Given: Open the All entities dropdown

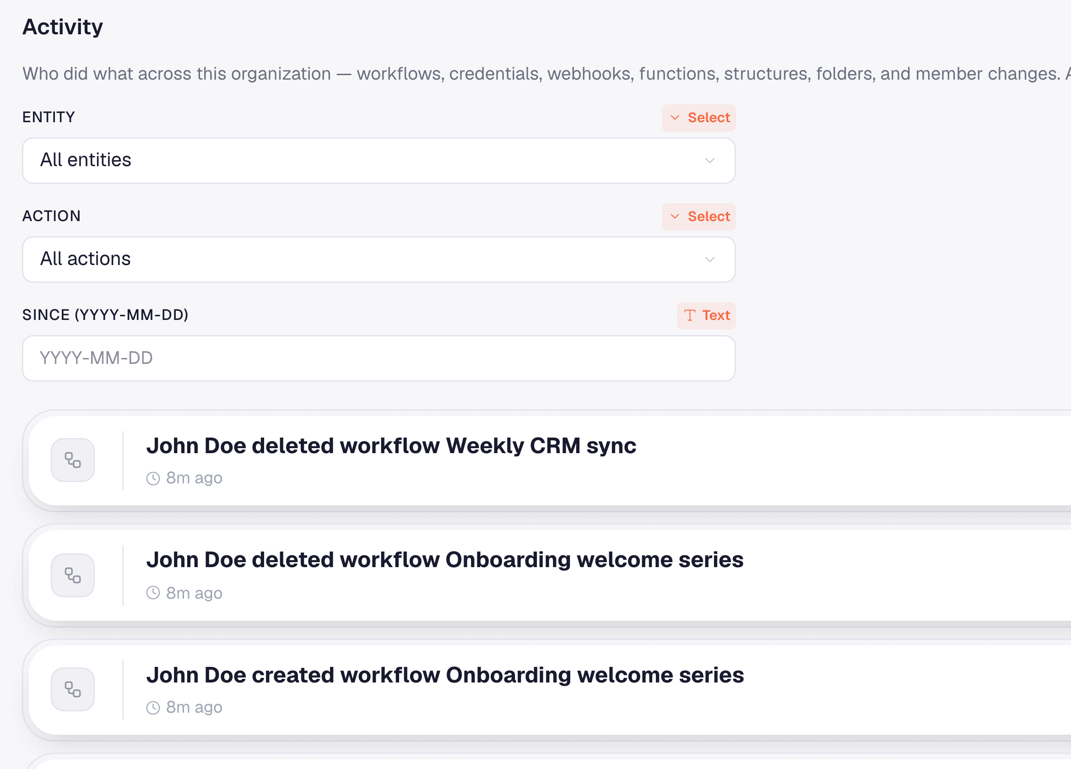Looking at the screenshot, I should pyautogui.click(x=379, y=161).
